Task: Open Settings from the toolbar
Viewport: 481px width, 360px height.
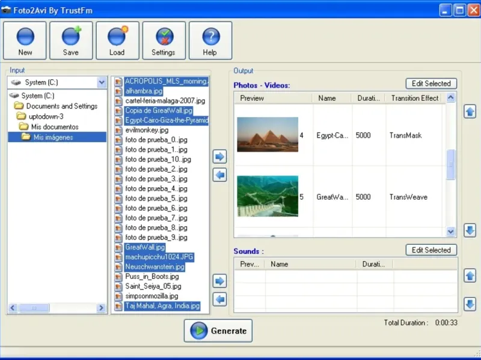Action: 164,41
